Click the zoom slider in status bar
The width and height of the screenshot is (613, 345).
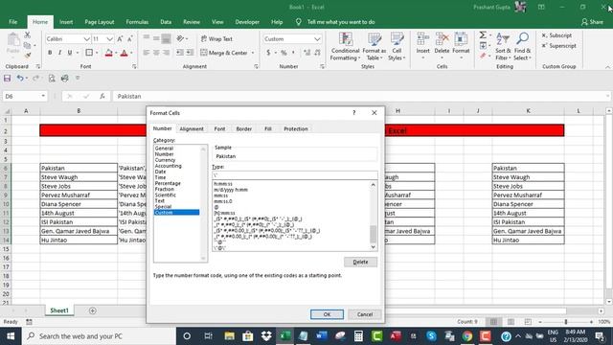(x=566, y=322)
